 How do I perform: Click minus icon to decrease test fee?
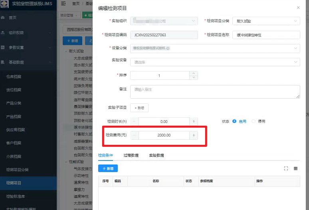pos(134,135)
